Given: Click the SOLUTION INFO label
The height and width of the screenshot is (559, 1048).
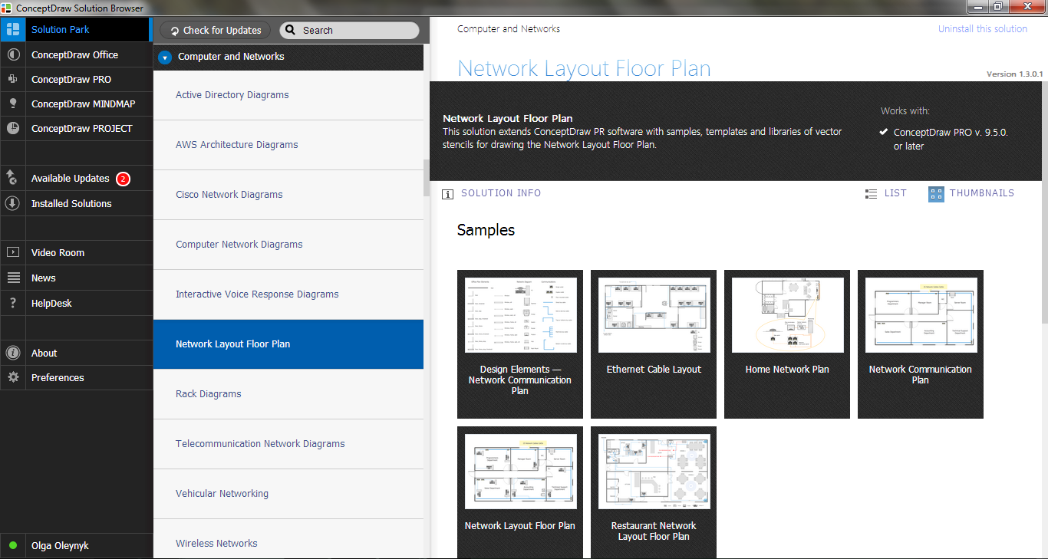Looking at the screenshot, I should tap(501, 194).
